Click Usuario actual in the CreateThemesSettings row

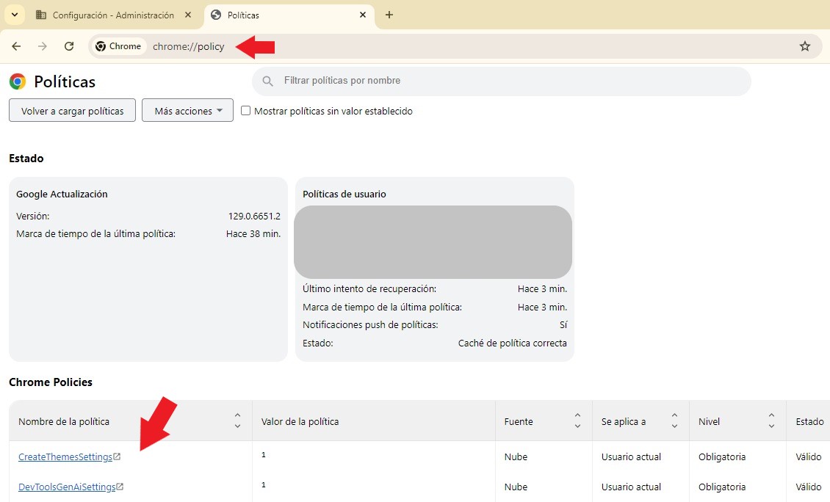coord(631,457)
